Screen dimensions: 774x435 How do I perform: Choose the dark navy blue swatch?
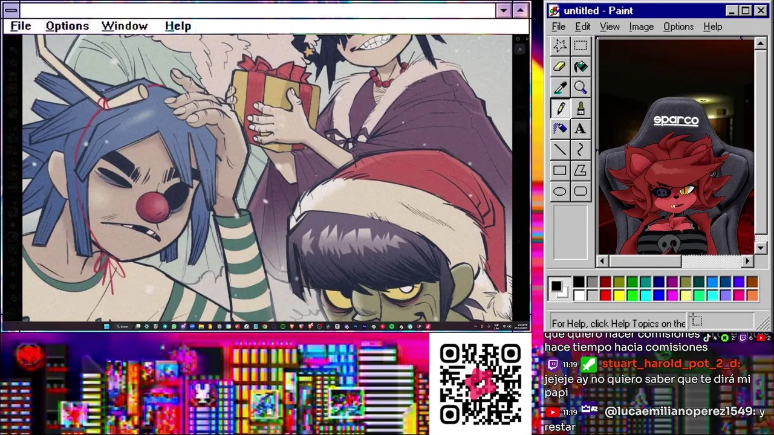click(659, 282)
